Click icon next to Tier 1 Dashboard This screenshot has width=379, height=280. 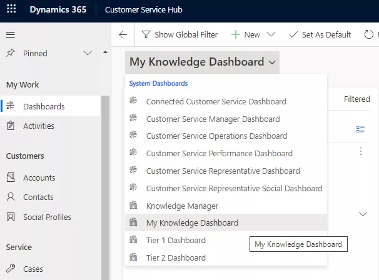(x=133, y=239)
